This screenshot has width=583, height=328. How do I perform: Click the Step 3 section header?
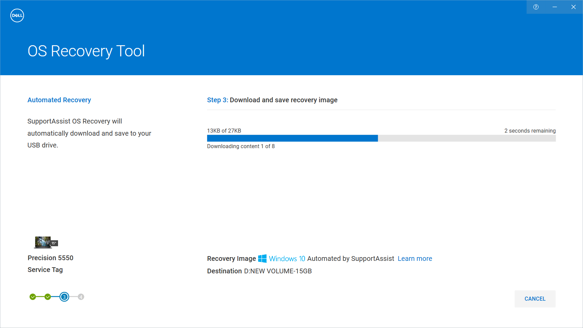coord(272,100)
